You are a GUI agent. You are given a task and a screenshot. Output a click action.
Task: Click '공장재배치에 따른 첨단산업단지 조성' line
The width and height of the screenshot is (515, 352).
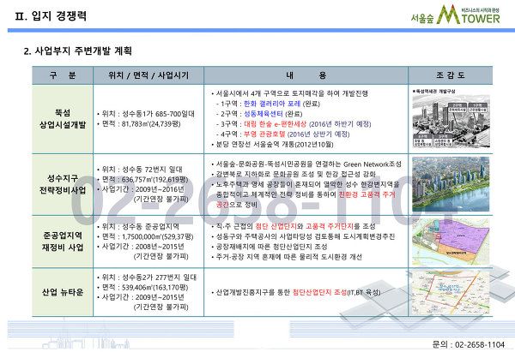(270, 247)
